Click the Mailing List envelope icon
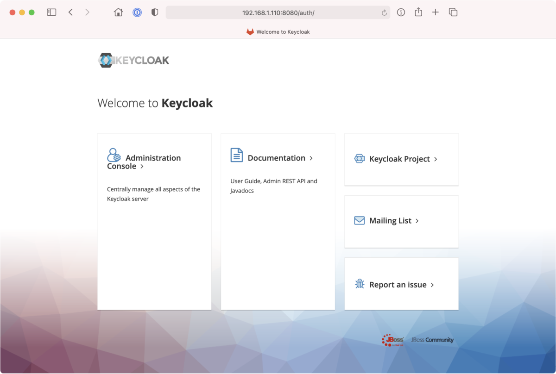Viewport: 556px width, 374px height. click(x=360, y=220)
